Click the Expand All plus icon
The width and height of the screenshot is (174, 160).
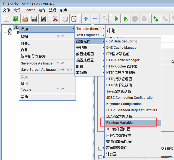click(86, 19)
